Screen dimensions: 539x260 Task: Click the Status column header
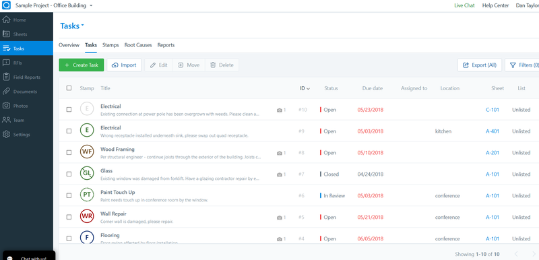(x=331, y=88)
